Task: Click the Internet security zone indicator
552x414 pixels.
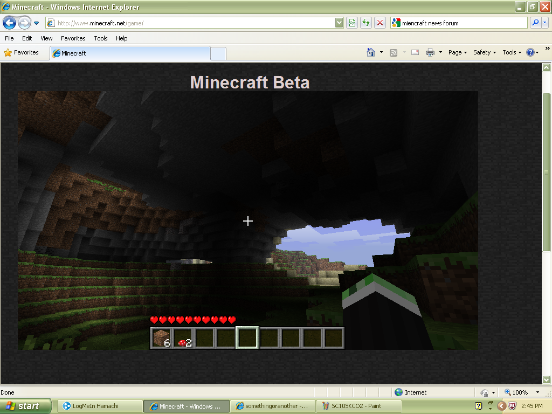Action: (x=410, y=392)
